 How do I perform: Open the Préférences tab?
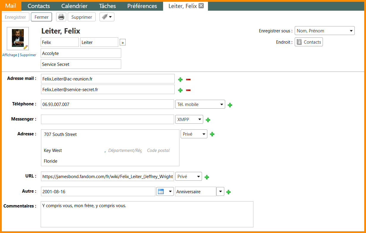pos(142,6)
